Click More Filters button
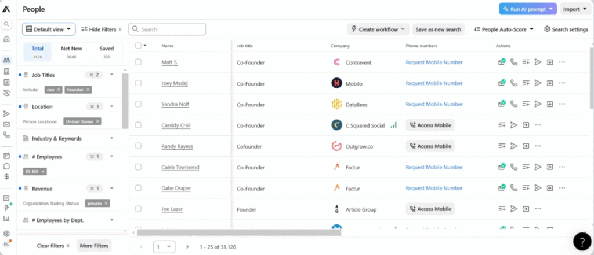Viewport: 594px width, 255px height. (94, 246)
